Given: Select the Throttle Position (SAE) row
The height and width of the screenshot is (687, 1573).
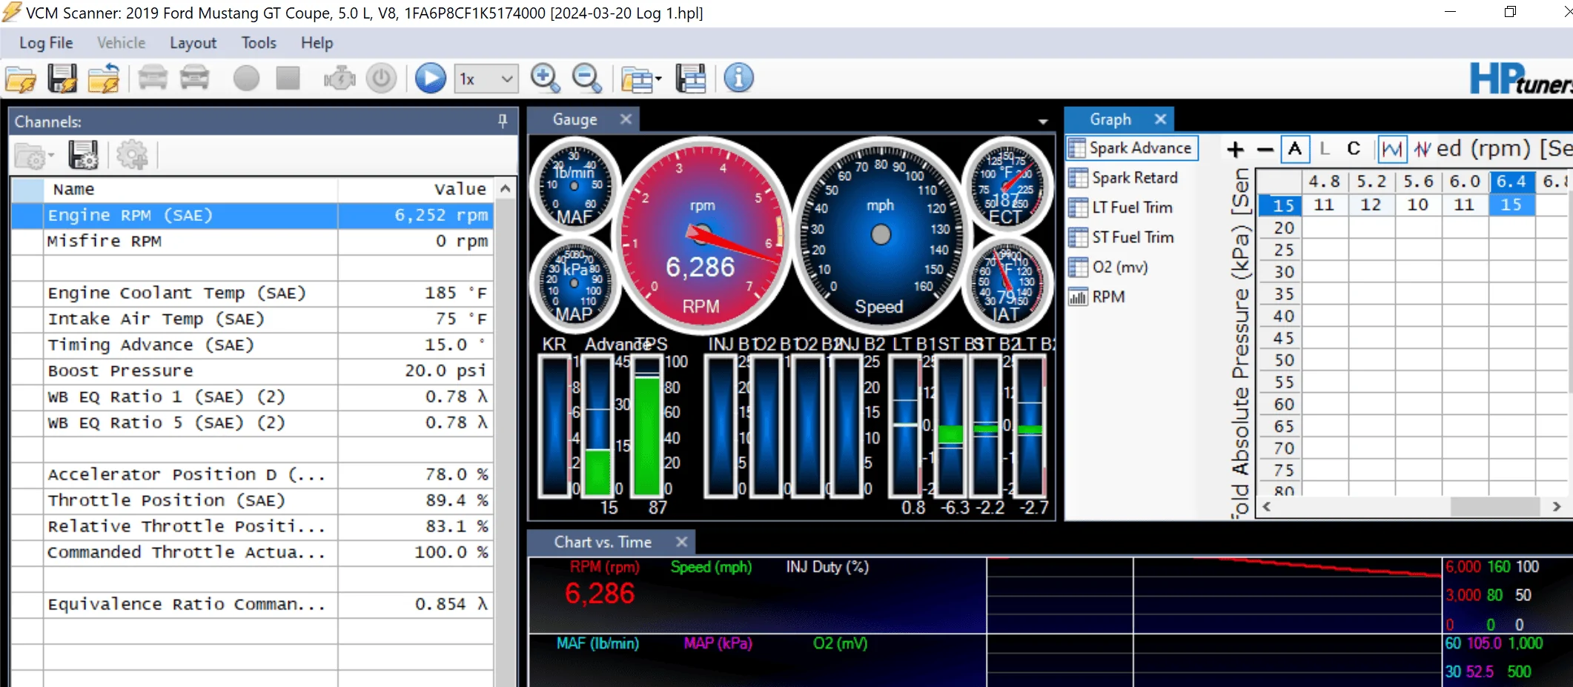Looking at the screenshot, I should click(252, 500).
